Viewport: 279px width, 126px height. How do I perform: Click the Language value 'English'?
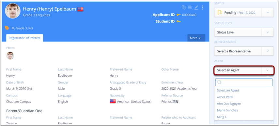[x=63, y=102]
